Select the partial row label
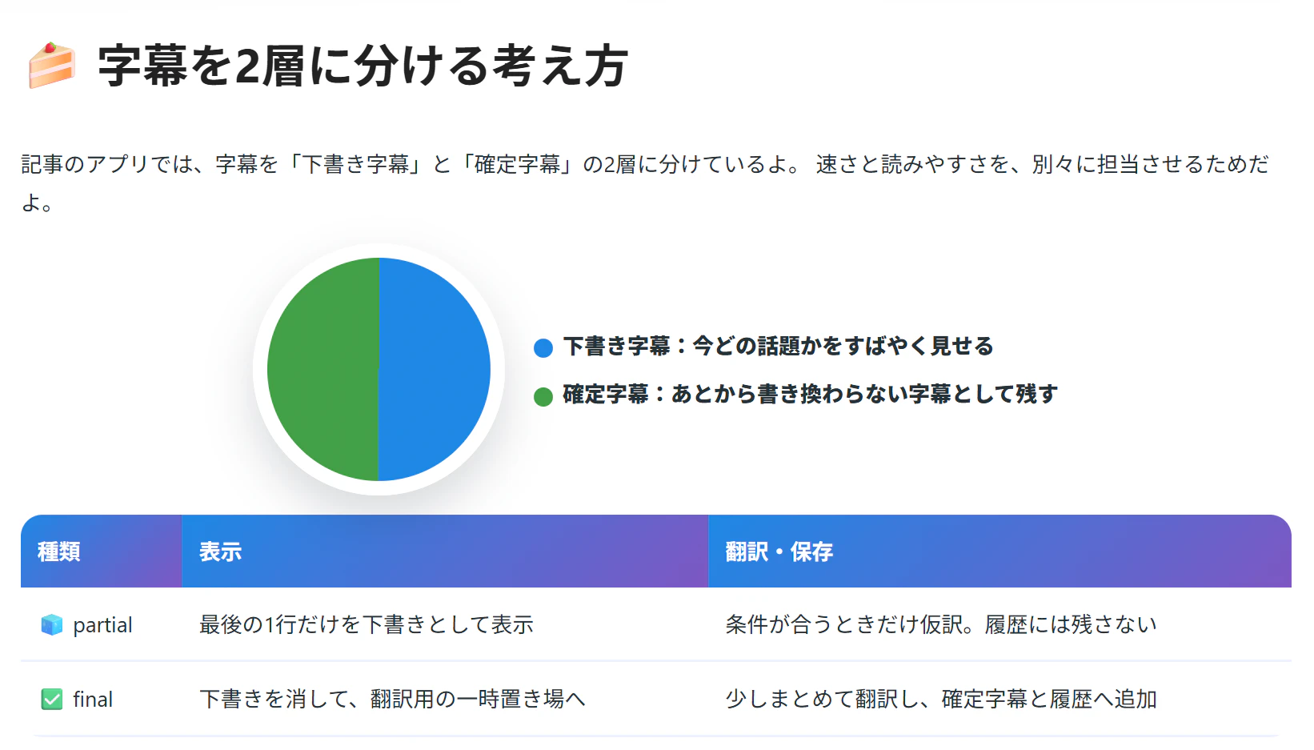1314x750 pixels. pos(102,625)
